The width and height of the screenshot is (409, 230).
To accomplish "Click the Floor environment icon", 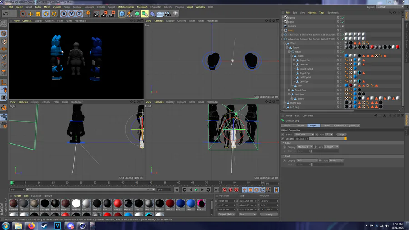I will point(160,14).
